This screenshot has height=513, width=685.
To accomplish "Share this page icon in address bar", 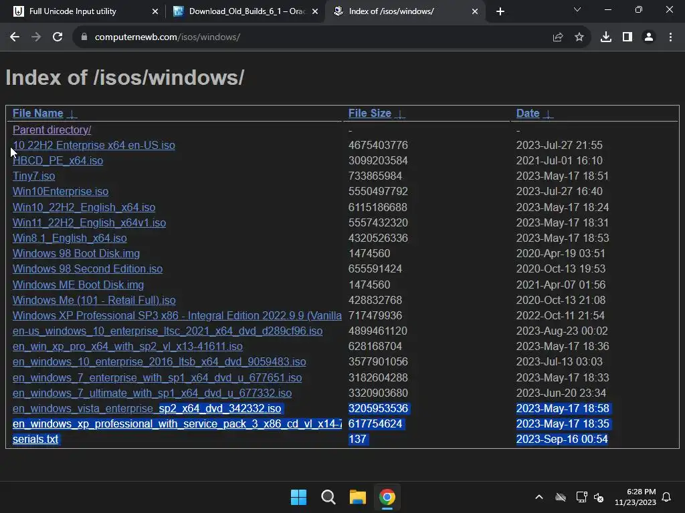I will pos(558,37).
